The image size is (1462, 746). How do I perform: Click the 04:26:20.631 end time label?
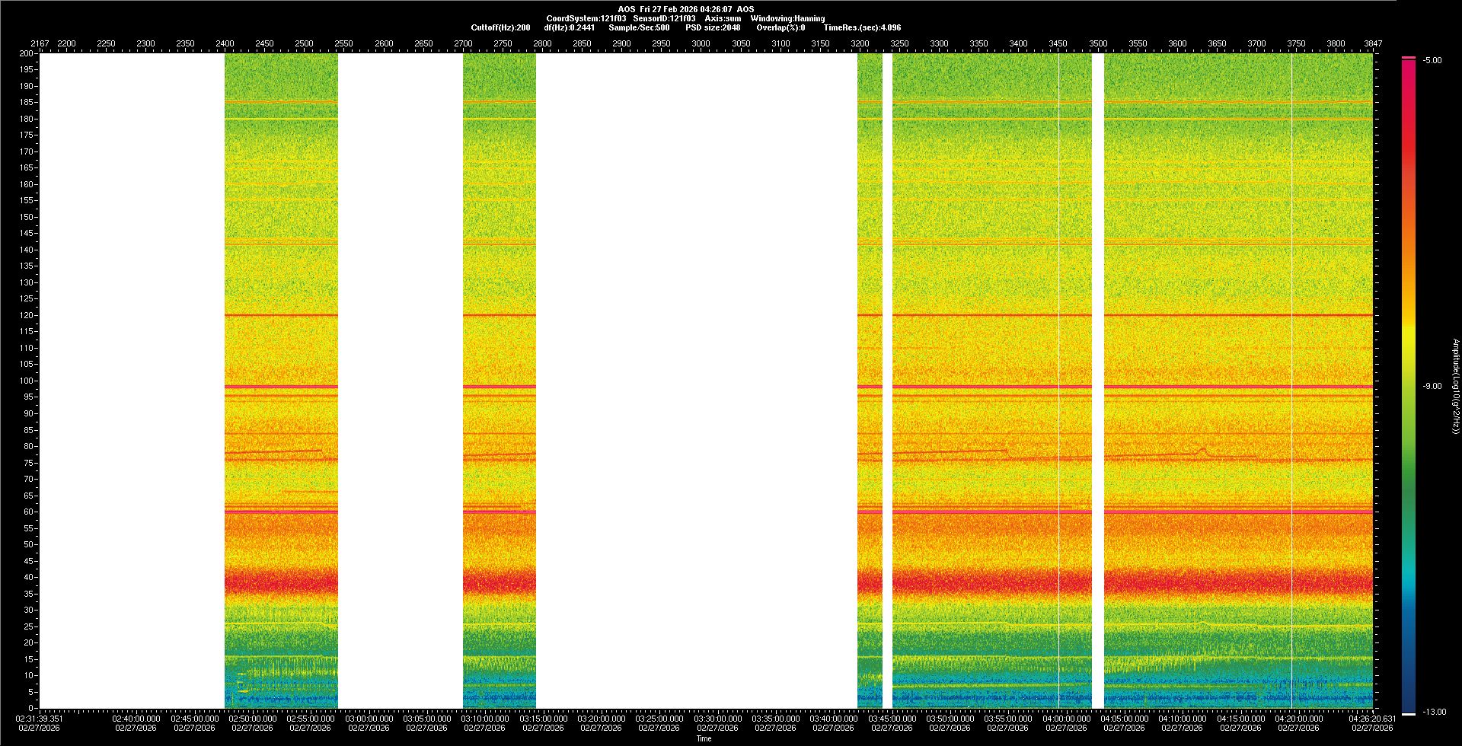click(1372, 719)
